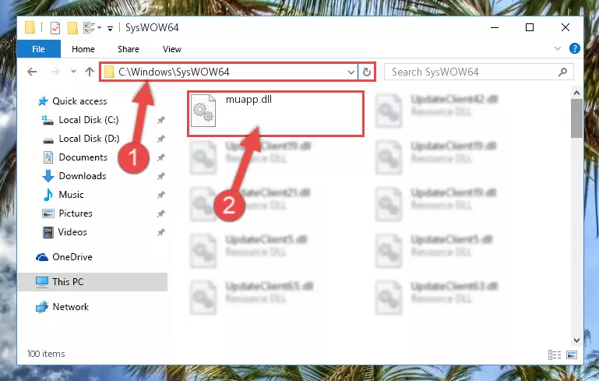
Task: Click the pin icon beside Local Disk (C:)
Action: coord(160,120)
